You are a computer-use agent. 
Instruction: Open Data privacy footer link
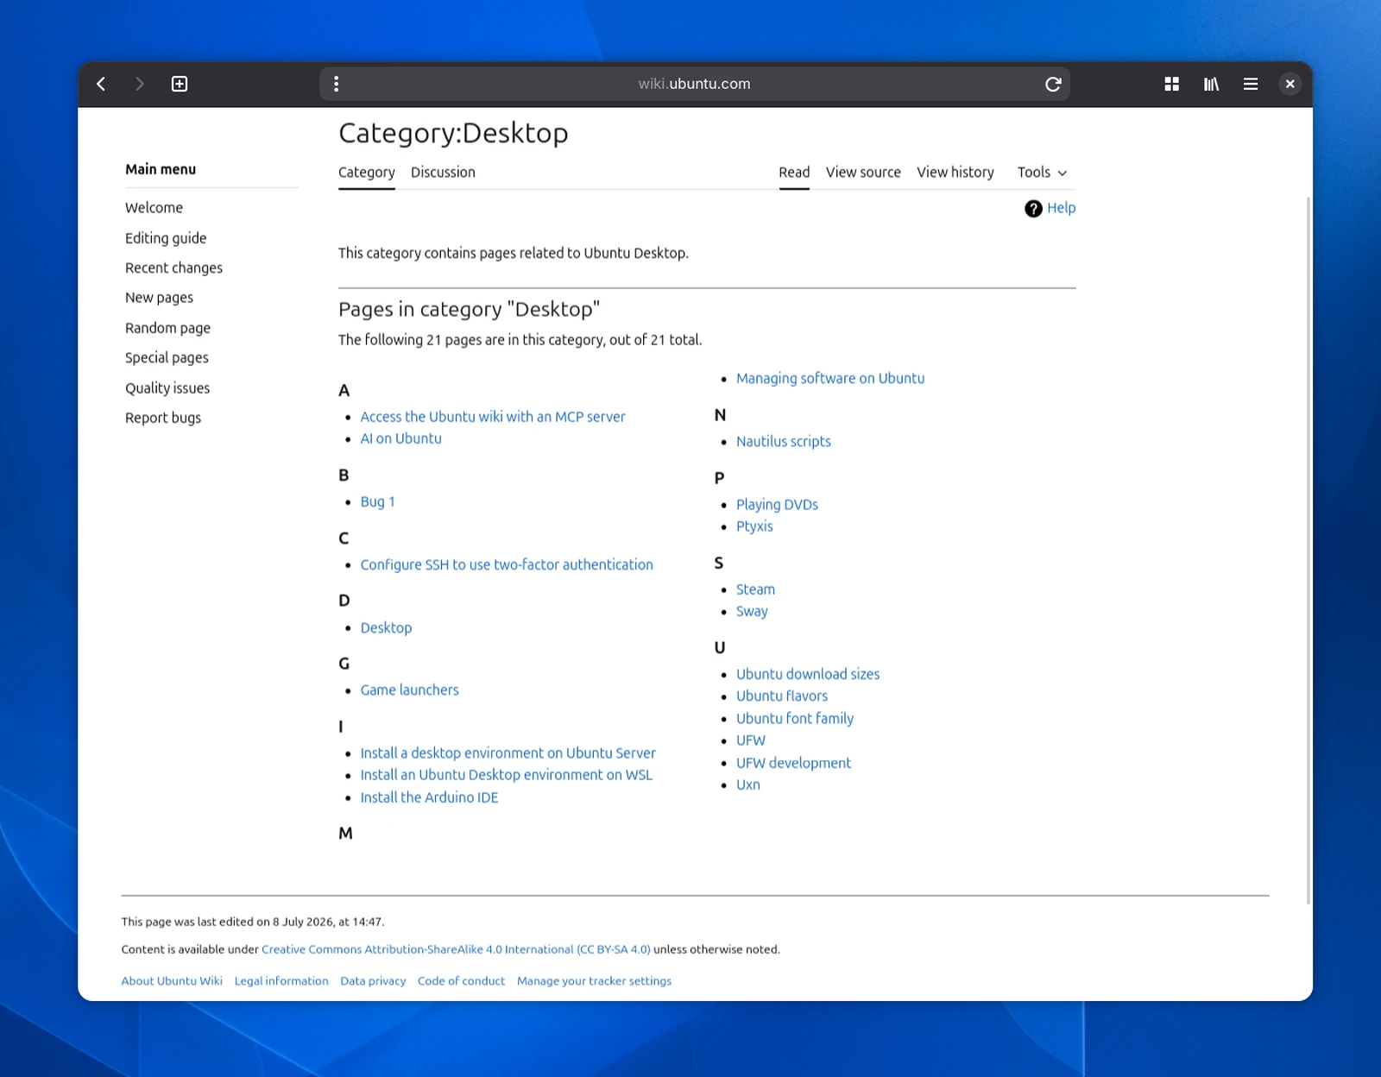click(373, 981)
